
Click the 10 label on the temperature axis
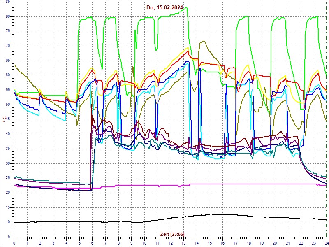point(8,222)
